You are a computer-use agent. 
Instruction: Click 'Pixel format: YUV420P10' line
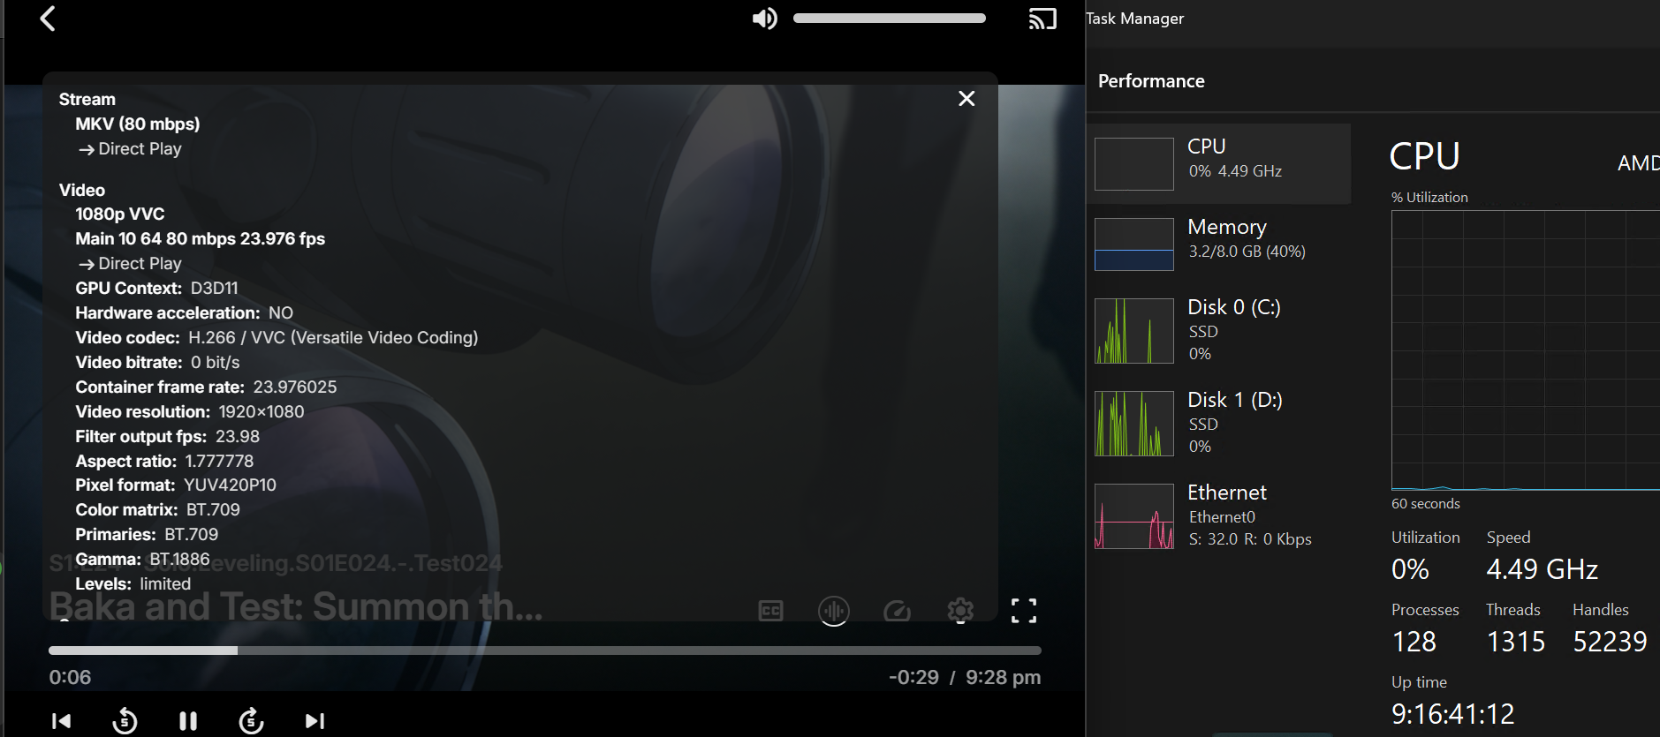point(176,485)
